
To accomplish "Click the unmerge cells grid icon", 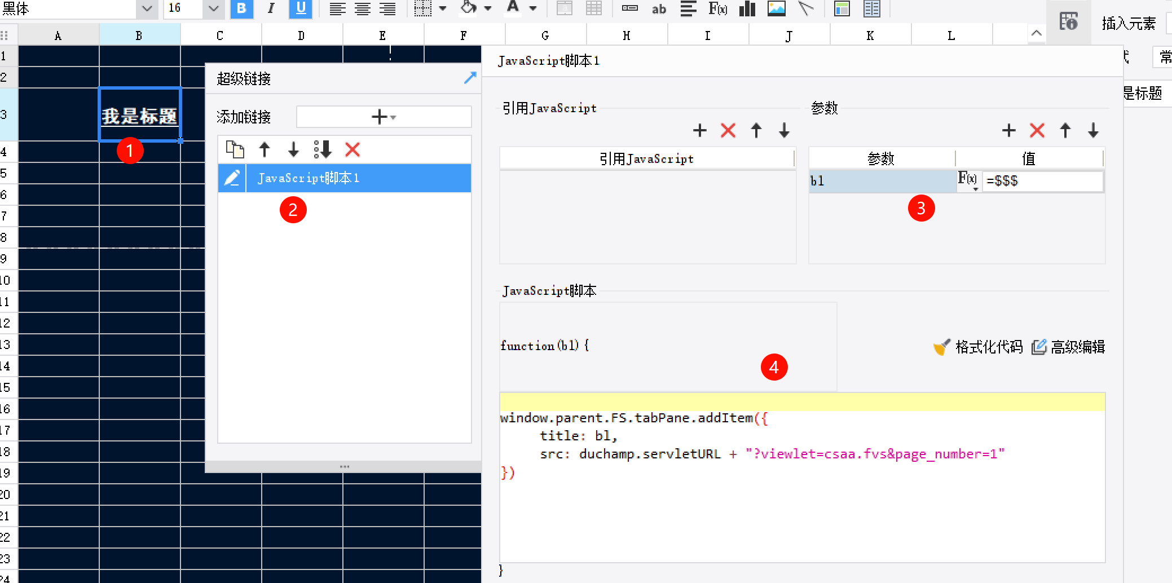I will coord(594,8).
